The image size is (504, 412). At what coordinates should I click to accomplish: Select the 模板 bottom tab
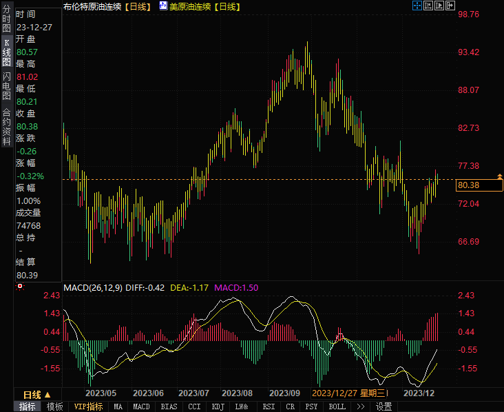(x=55, y=406)
